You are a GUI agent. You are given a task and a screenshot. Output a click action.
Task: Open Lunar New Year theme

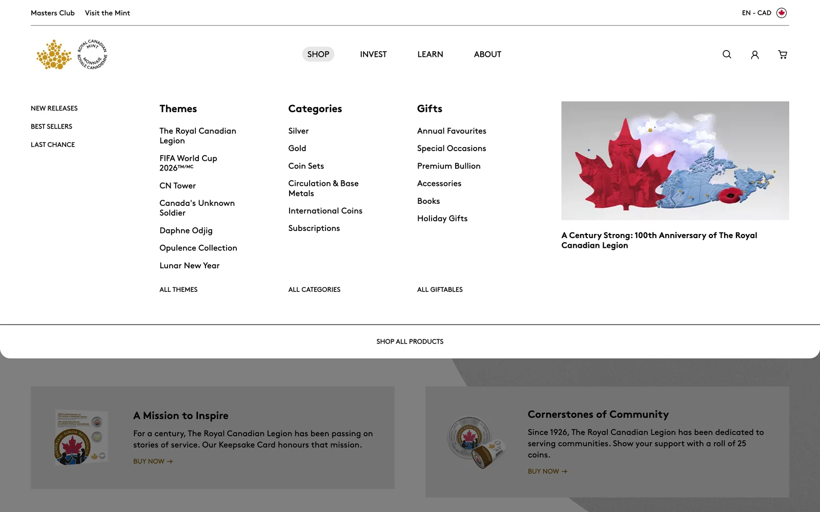[x=190, y=265]
